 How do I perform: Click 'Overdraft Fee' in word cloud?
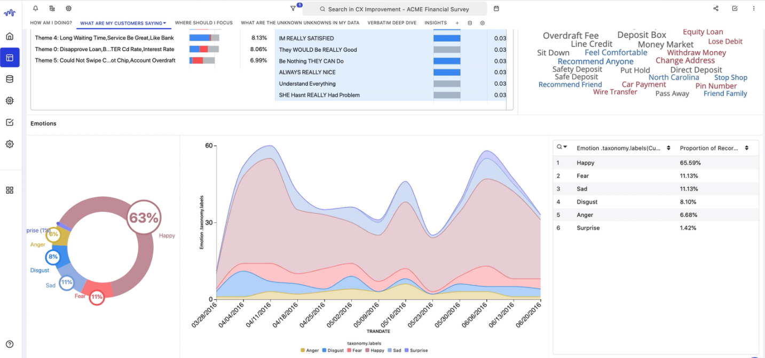click(x=570, y=36)
